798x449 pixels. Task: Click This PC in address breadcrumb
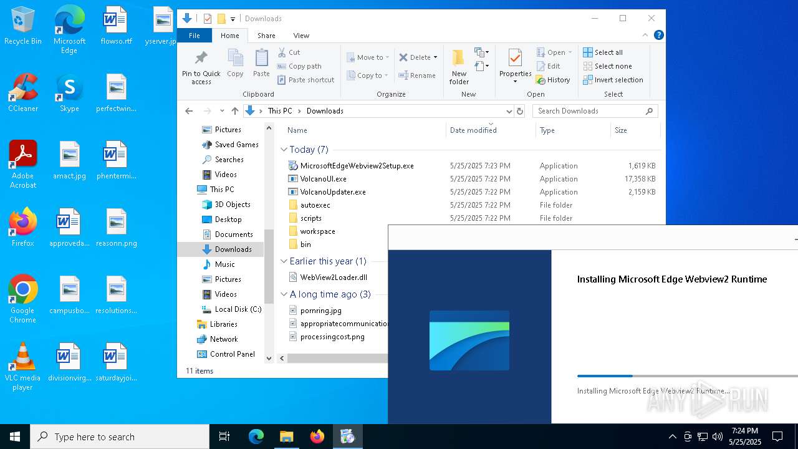tap(279, 111)
